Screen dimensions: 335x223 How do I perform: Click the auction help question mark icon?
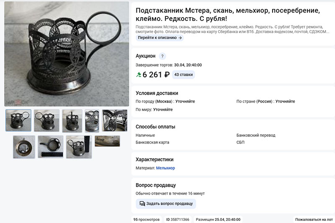(162, 56)
